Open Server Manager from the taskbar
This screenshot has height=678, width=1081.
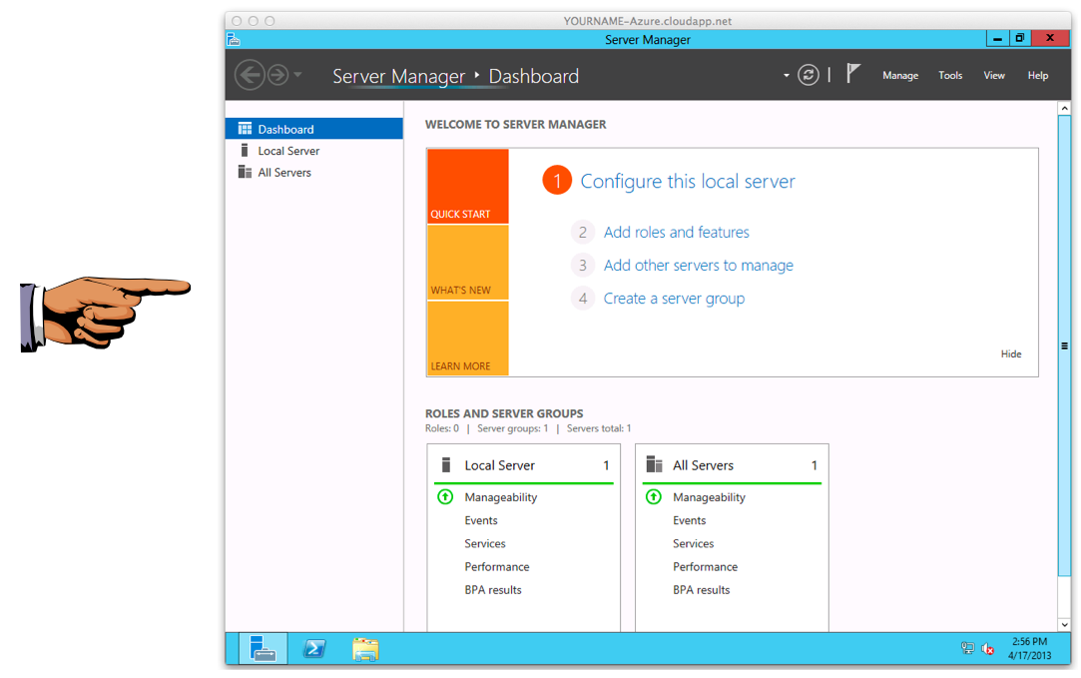point(263,649)
